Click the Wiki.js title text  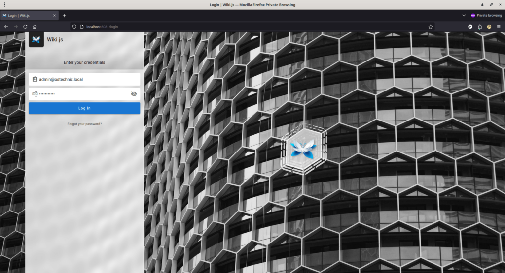[55, 39]
